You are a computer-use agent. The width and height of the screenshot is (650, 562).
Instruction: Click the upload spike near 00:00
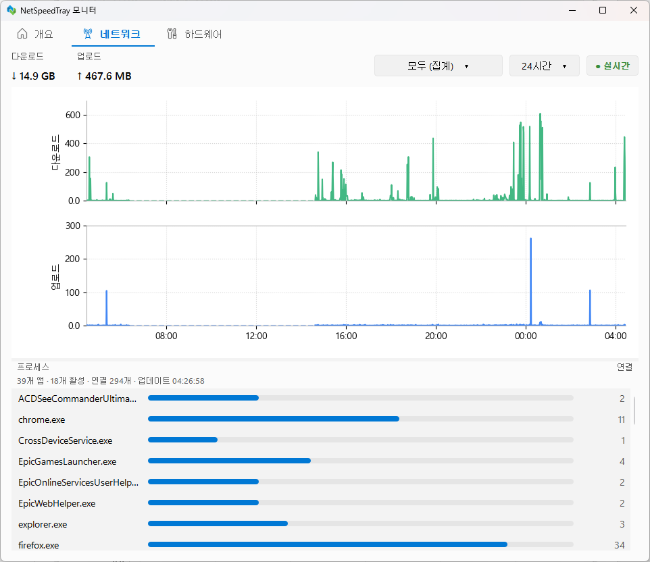[x=530, y=282]
